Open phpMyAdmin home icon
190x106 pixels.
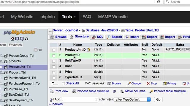coord(12,39)
